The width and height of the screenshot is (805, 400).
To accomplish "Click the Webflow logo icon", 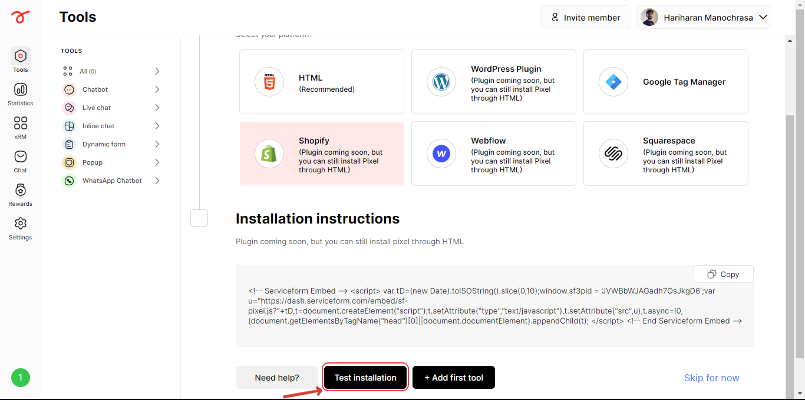I will coord(441,154).
